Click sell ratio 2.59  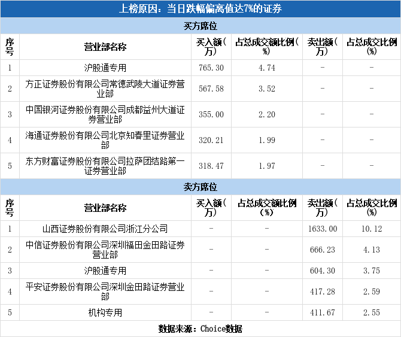pyautogui.click(x=372, y=292)
